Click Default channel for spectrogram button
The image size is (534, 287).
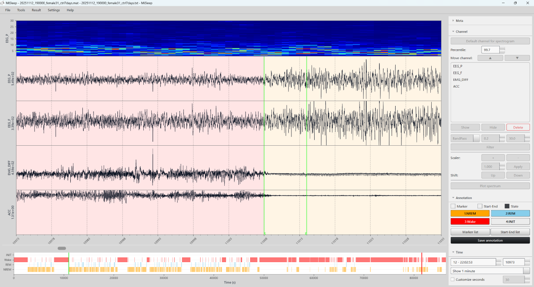(490, 41)
